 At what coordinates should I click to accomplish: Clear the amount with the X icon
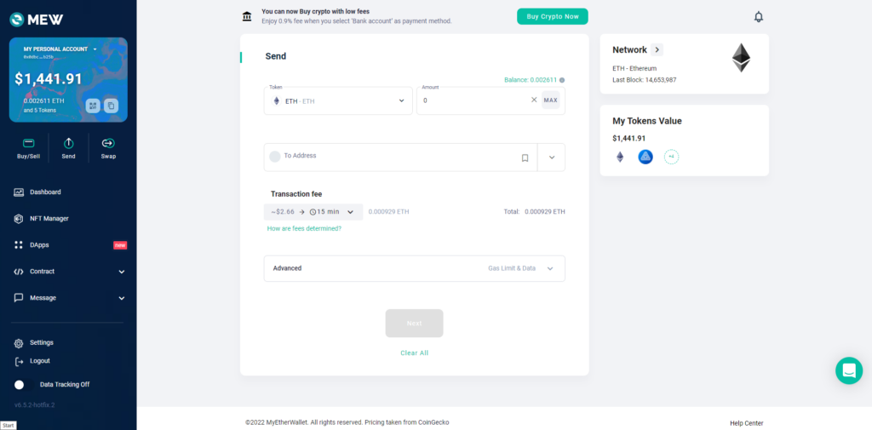pyautogui.click(x=534, y=100)
